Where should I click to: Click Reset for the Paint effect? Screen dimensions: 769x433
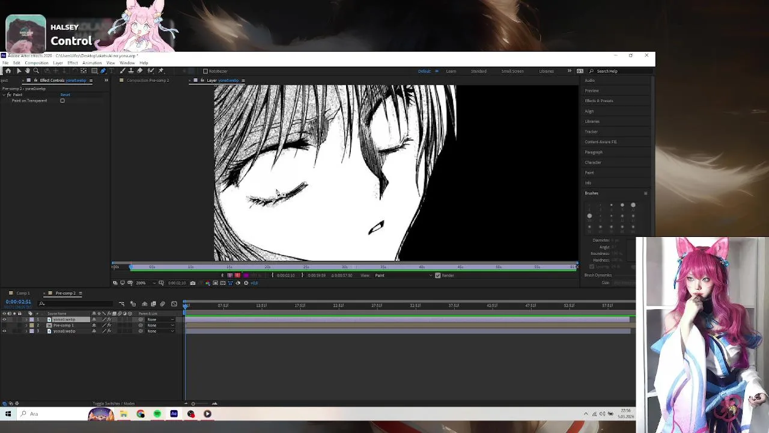click(65, 94)
